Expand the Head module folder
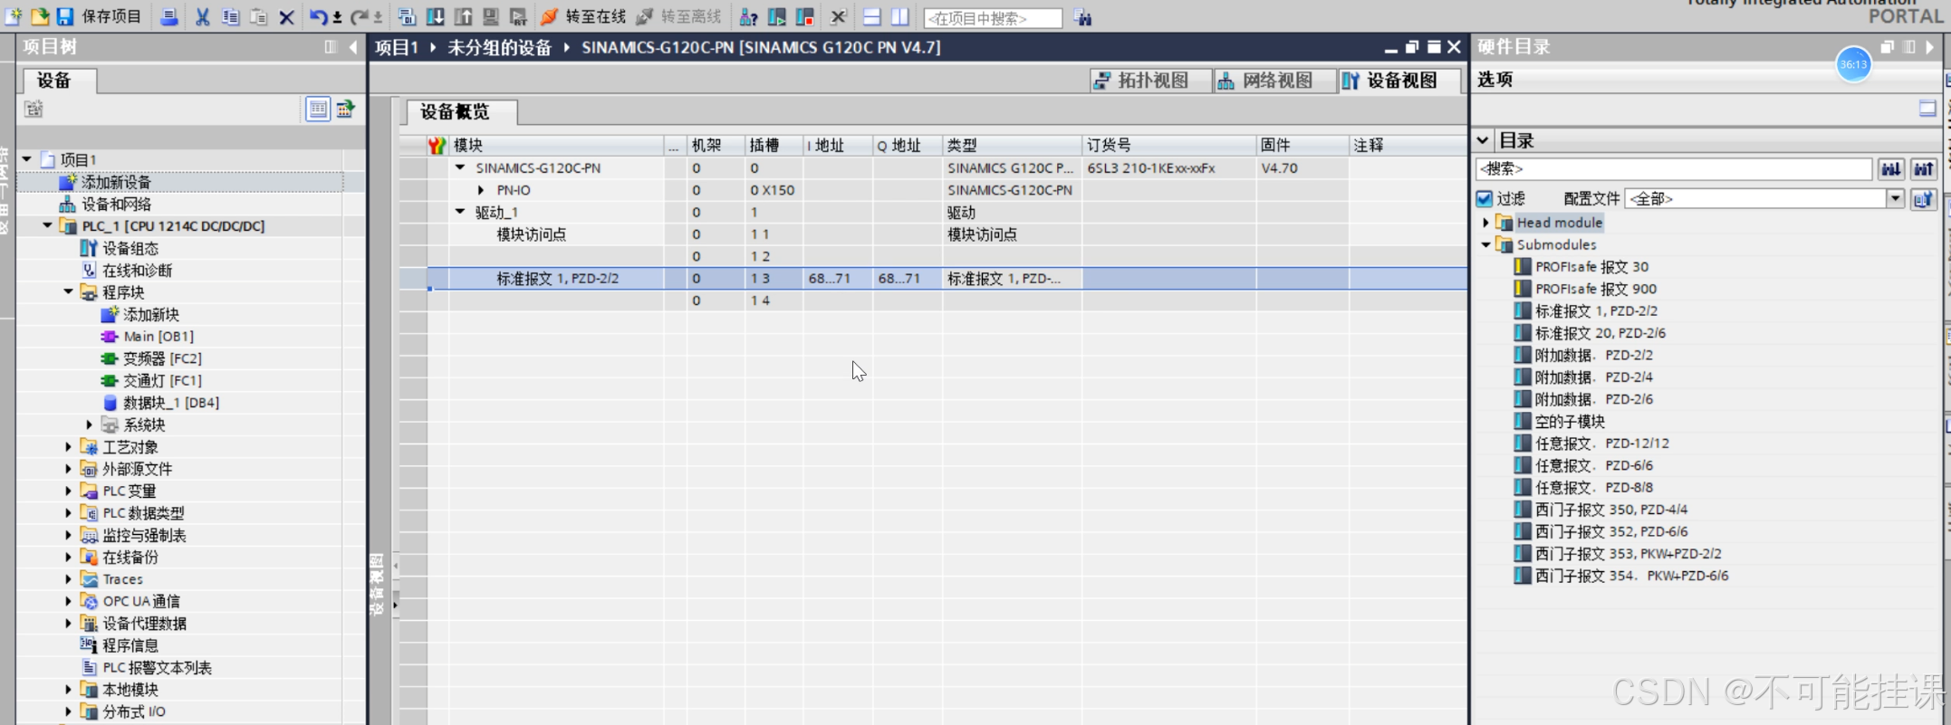 [1485, 223]
